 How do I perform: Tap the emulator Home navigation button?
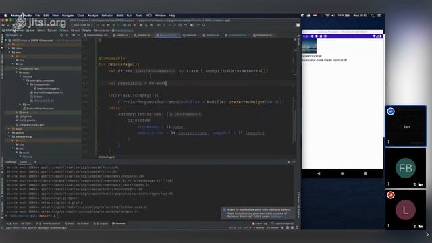point(342,173)
